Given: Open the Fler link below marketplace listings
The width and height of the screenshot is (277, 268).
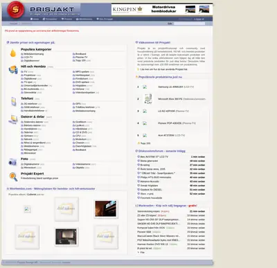Looking at the screenshot, I should coord(142,253).
